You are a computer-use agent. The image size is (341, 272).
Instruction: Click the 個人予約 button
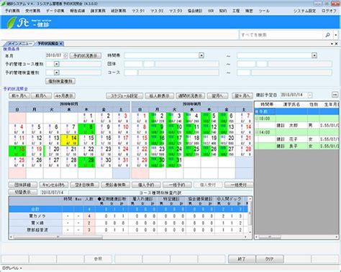(146, 184)
